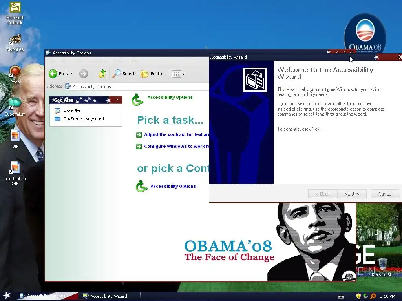Collapse the See Also panel

117,100
